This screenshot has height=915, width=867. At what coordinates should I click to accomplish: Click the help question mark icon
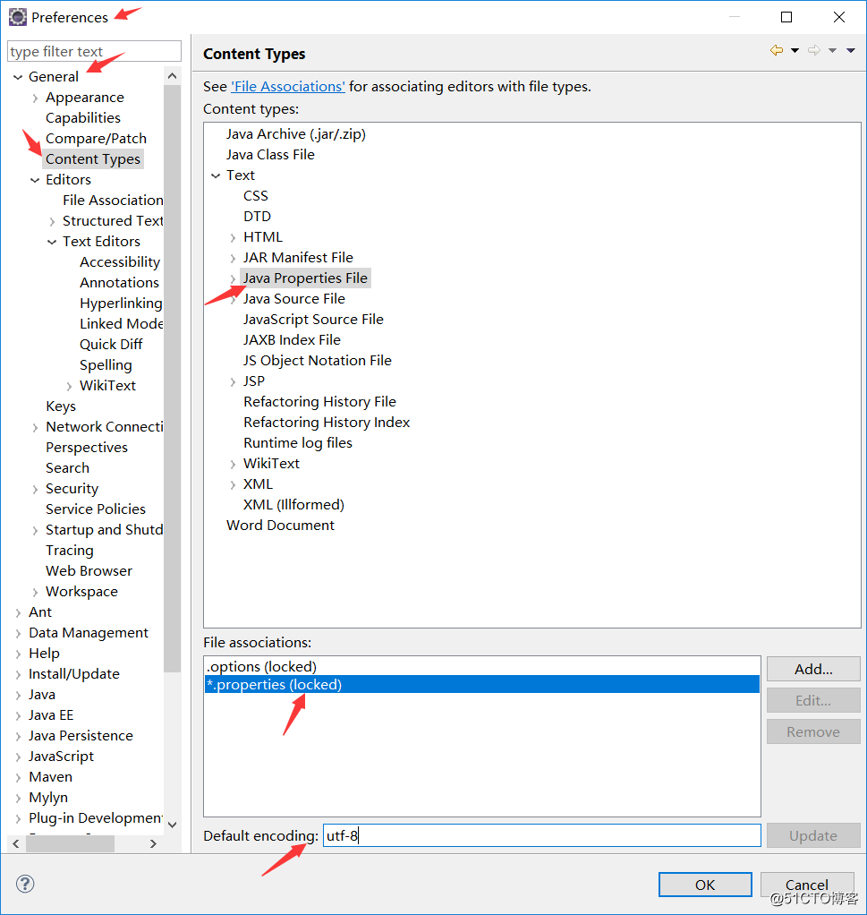[25, 884]
